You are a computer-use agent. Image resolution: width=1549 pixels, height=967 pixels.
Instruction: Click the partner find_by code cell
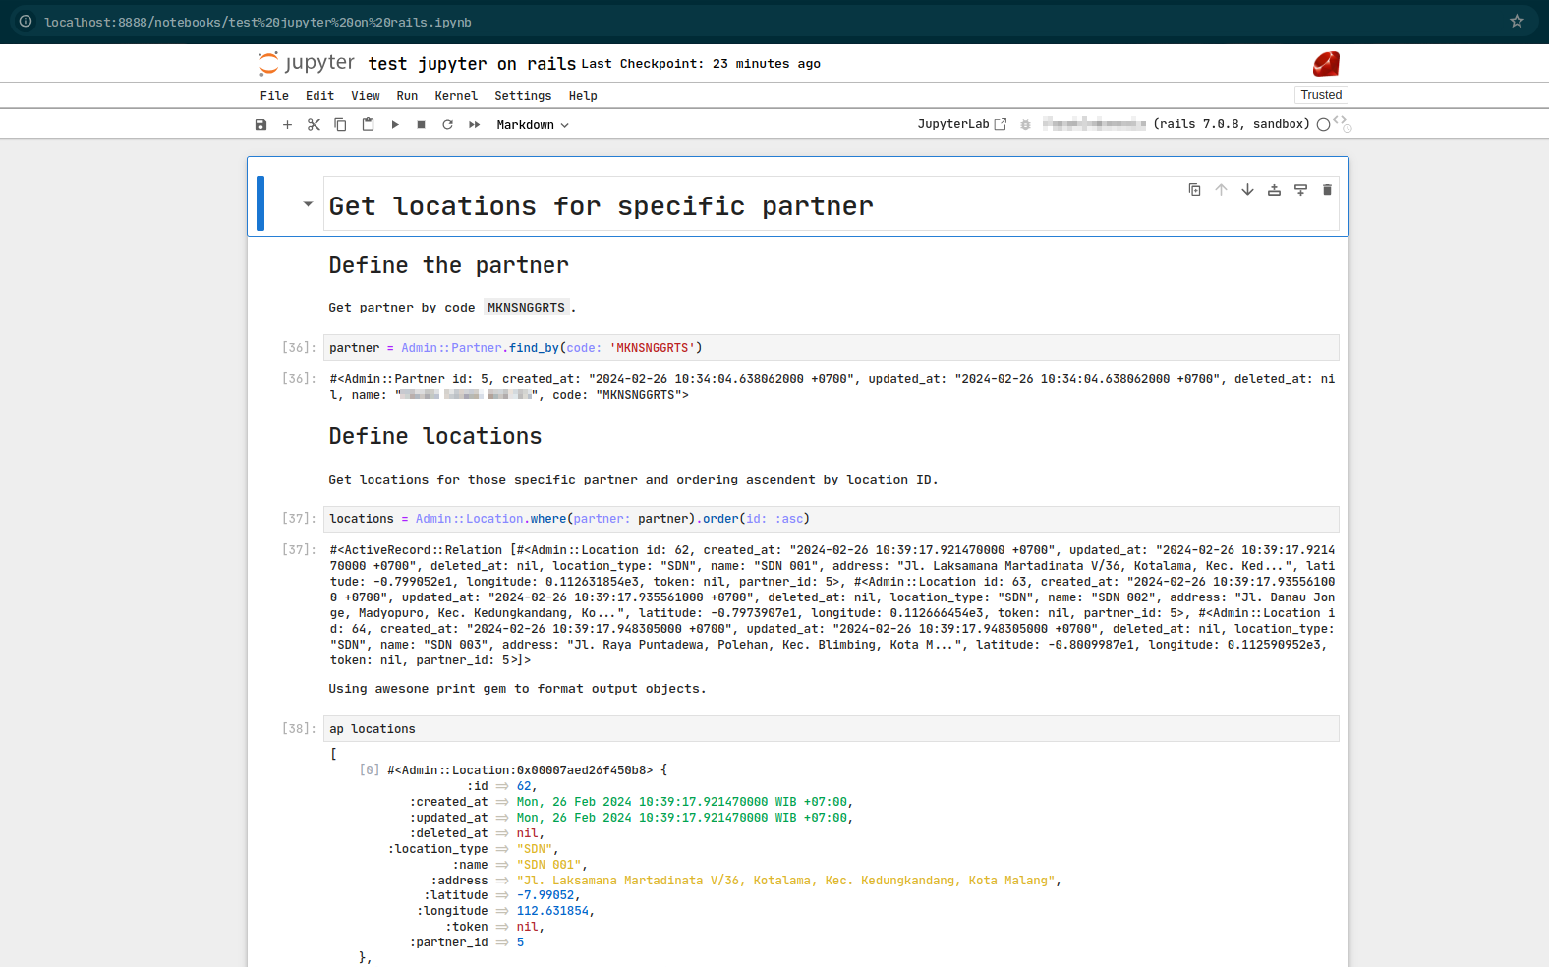click(x=831, y=348)
